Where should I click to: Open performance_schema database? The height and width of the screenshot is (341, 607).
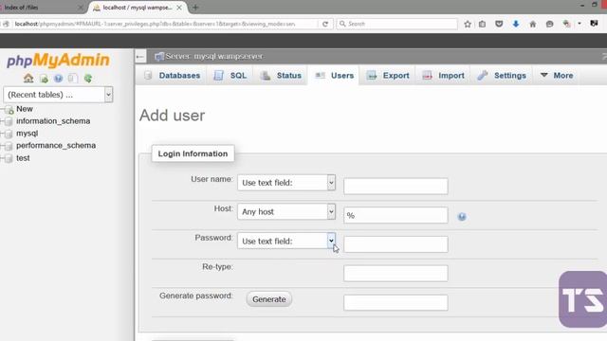[x=56, y=145]
